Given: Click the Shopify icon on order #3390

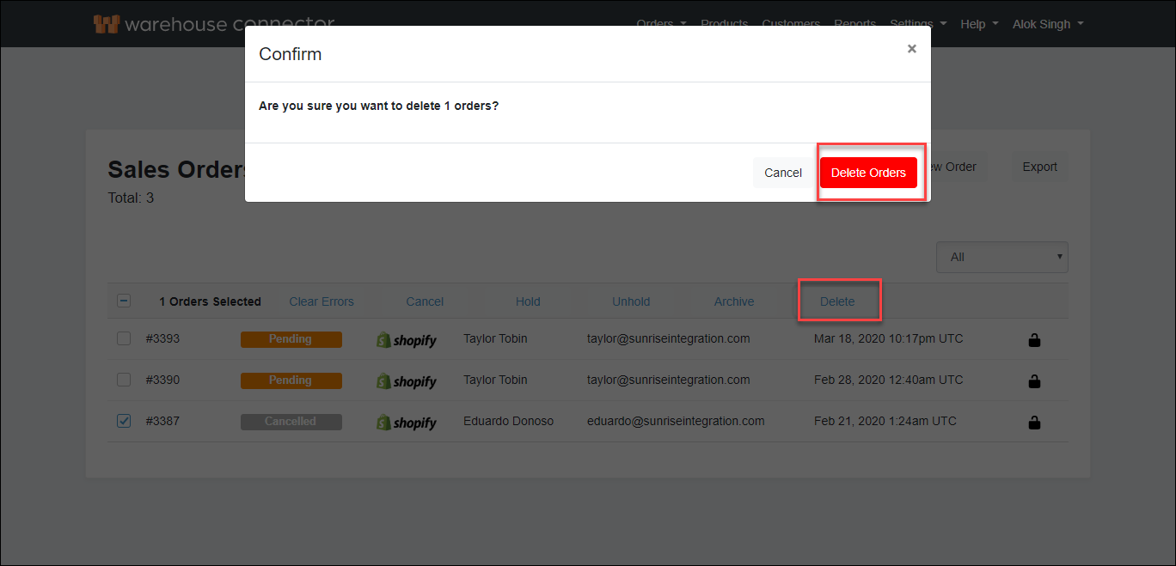Looking at the screenshot, I should pos(406,380).
